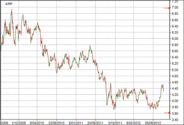Click the AMP ticker label
184x125 pixels.
point(9,4)
